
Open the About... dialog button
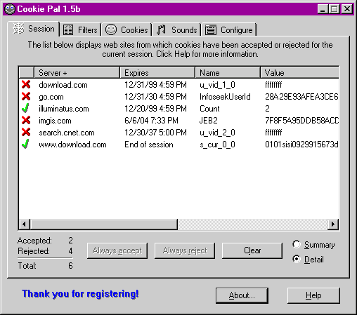pos(242,295)
